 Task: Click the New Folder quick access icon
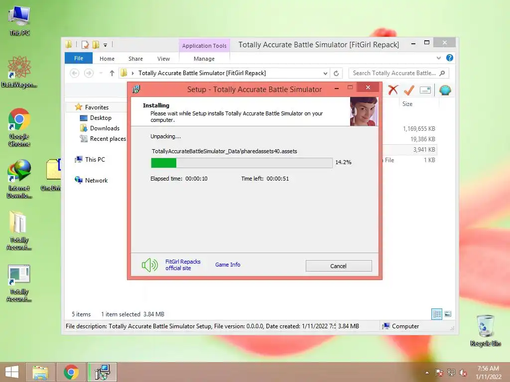click(96, 45)
